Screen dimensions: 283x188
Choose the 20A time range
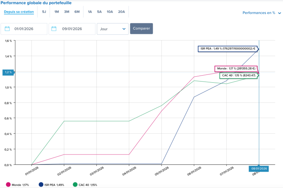tap(121, 12)
